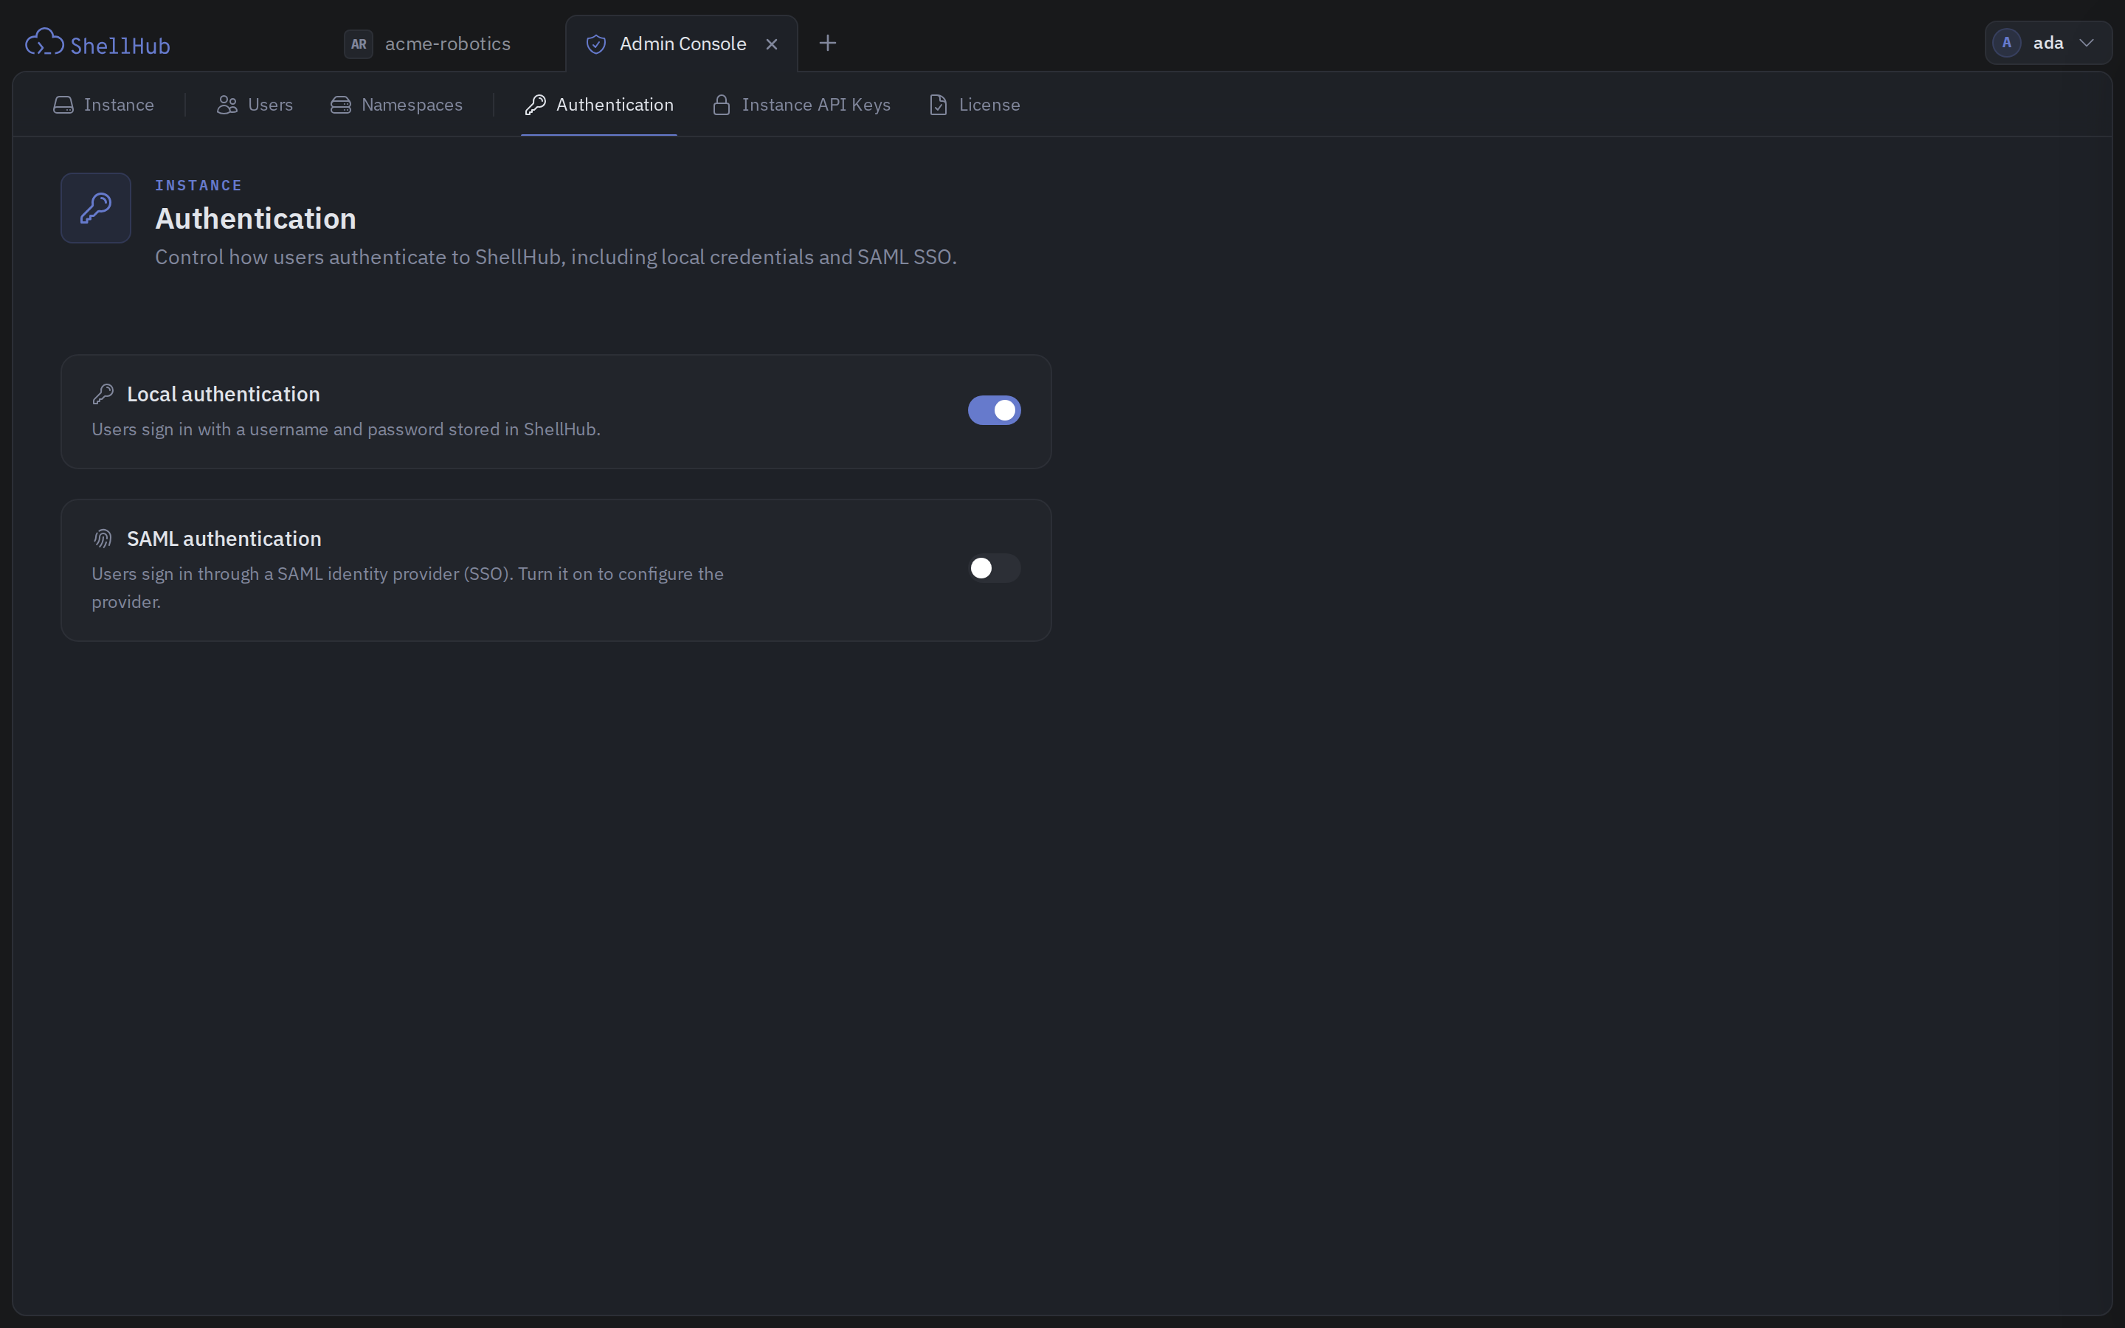
Task: Click the INSTANCE breadcrumb label
Action: pyautogui.click(x=198, y=185)
